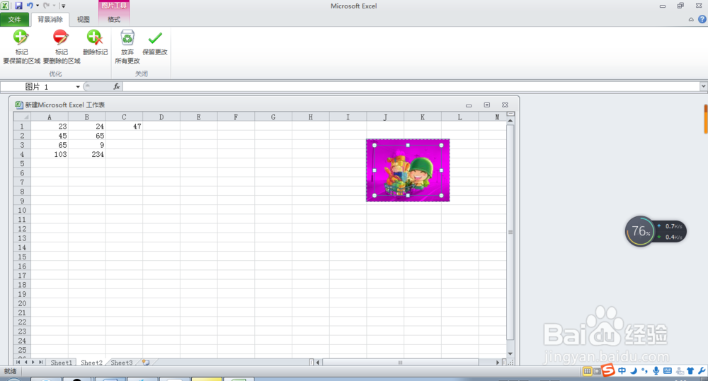Click cell containing 103
Image resolution: width=708 pixels, height=381 pixels.
[50, 154]
